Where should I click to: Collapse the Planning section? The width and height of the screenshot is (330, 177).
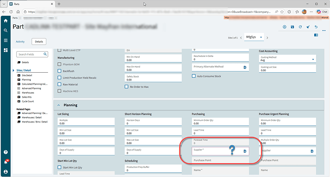[x=59, y=105]
